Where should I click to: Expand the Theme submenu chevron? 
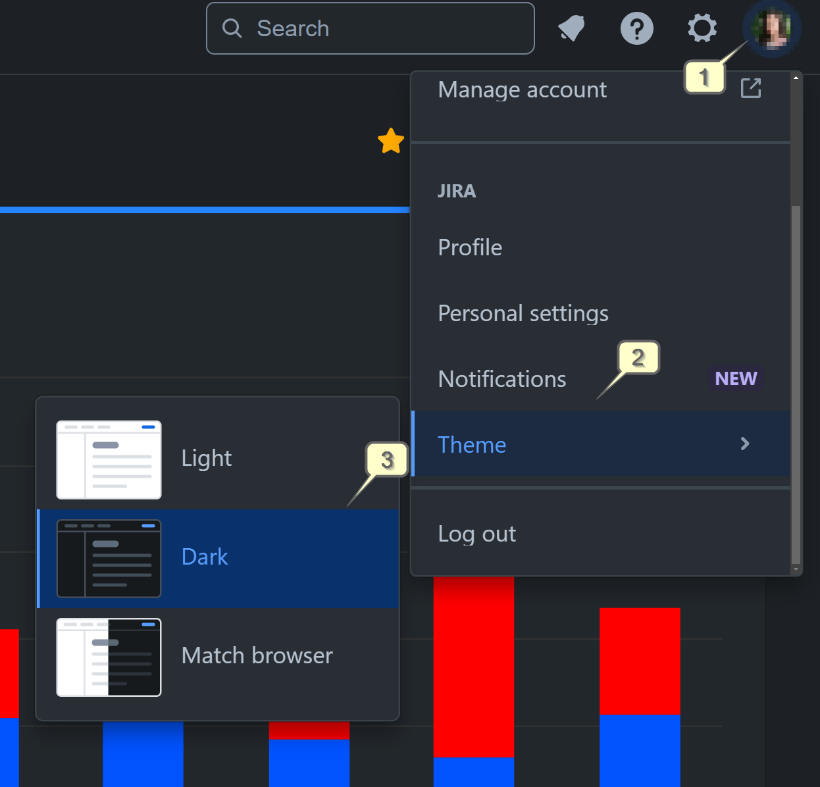744,444
